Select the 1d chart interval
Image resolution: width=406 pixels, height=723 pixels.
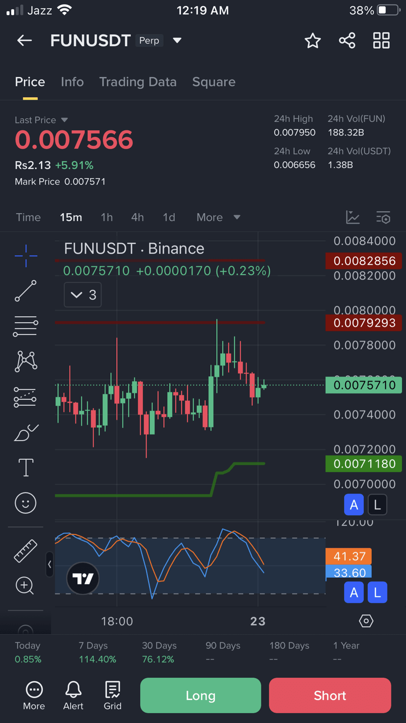[169, 217]
